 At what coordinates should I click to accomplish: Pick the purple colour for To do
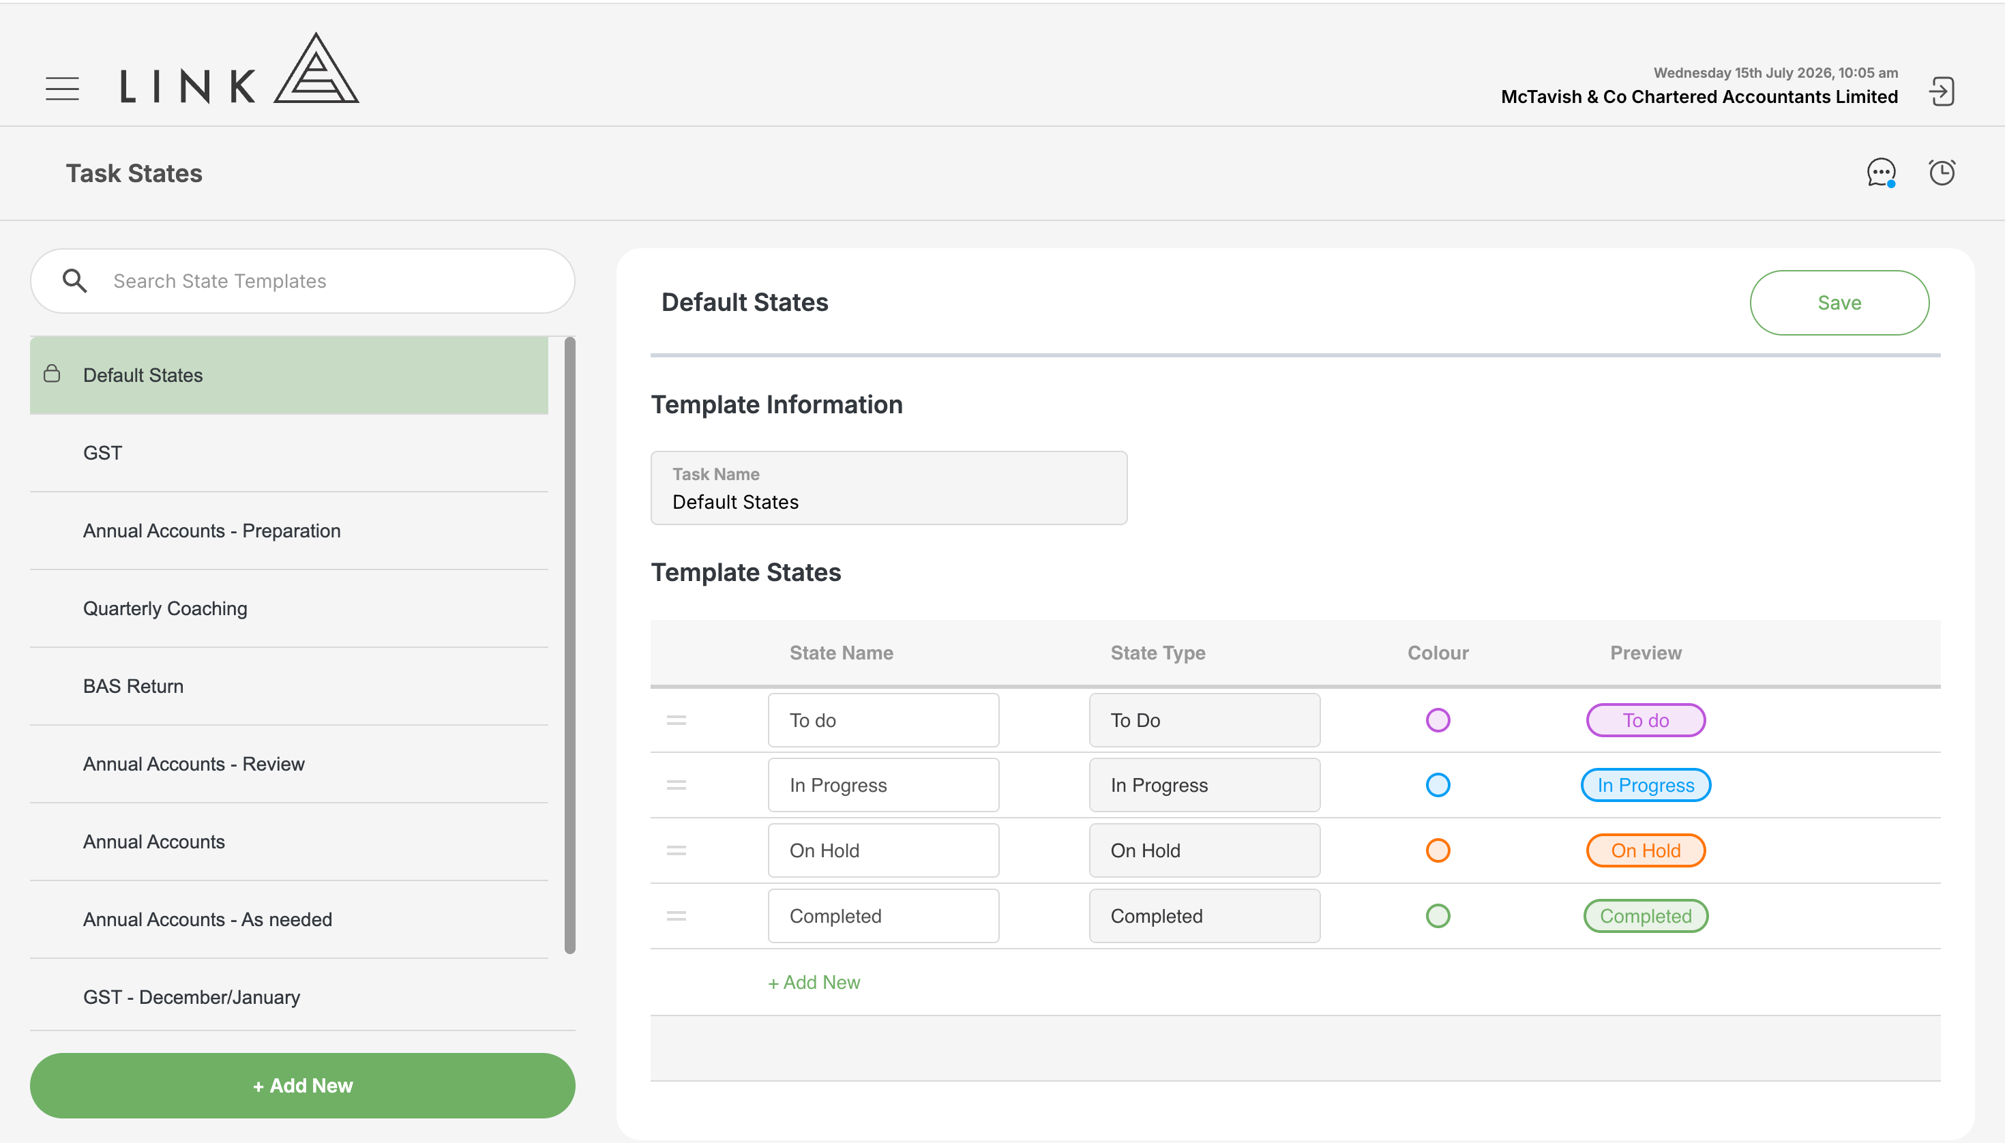1438,720
